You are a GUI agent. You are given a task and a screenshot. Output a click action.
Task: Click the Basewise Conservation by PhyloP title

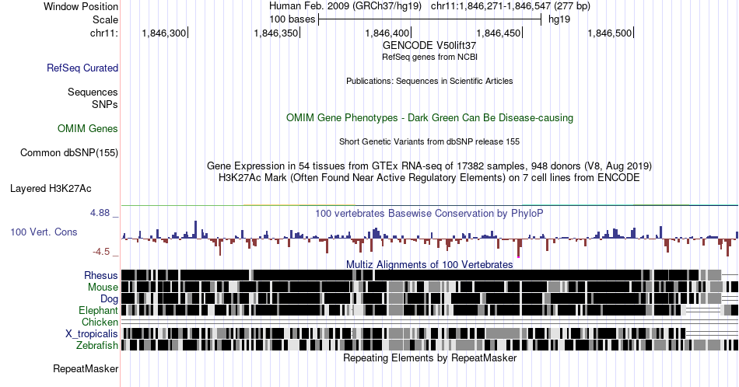pos(429,213)
